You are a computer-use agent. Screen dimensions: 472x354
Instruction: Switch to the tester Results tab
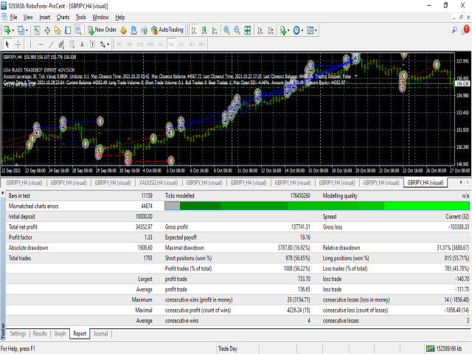tap(40, 333)
